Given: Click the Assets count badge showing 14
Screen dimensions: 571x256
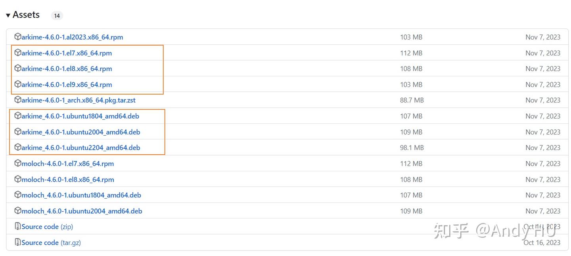Looking at the screenshot, I should coord(57,16).
